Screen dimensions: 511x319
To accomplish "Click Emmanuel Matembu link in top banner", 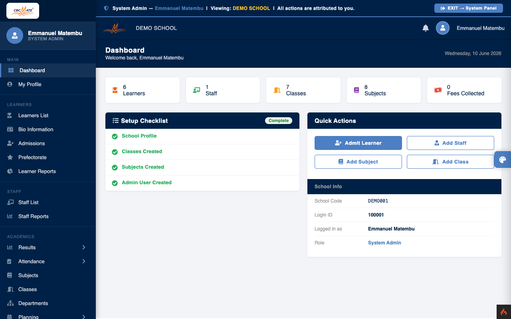I will tap(179, 8).
